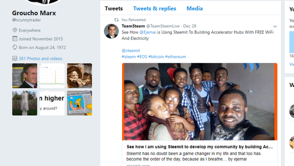Click the photos icon beside 381 Photos
The image size is (294, 166).
[x=15, y=58]
